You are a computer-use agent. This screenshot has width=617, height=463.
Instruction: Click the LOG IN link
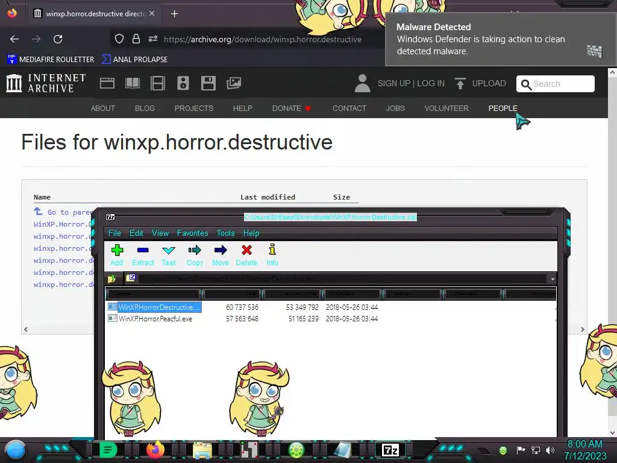(x=431, y=83)
